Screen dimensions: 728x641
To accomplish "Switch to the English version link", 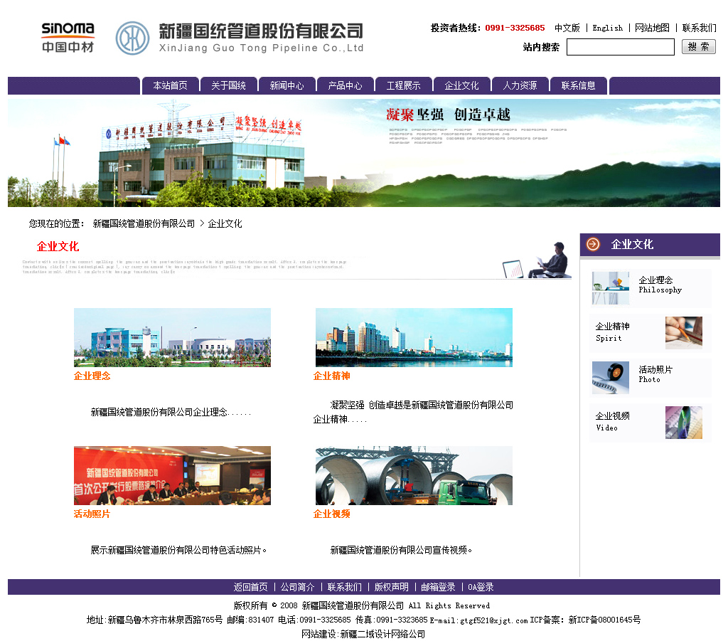I will [x=607, y=28].
